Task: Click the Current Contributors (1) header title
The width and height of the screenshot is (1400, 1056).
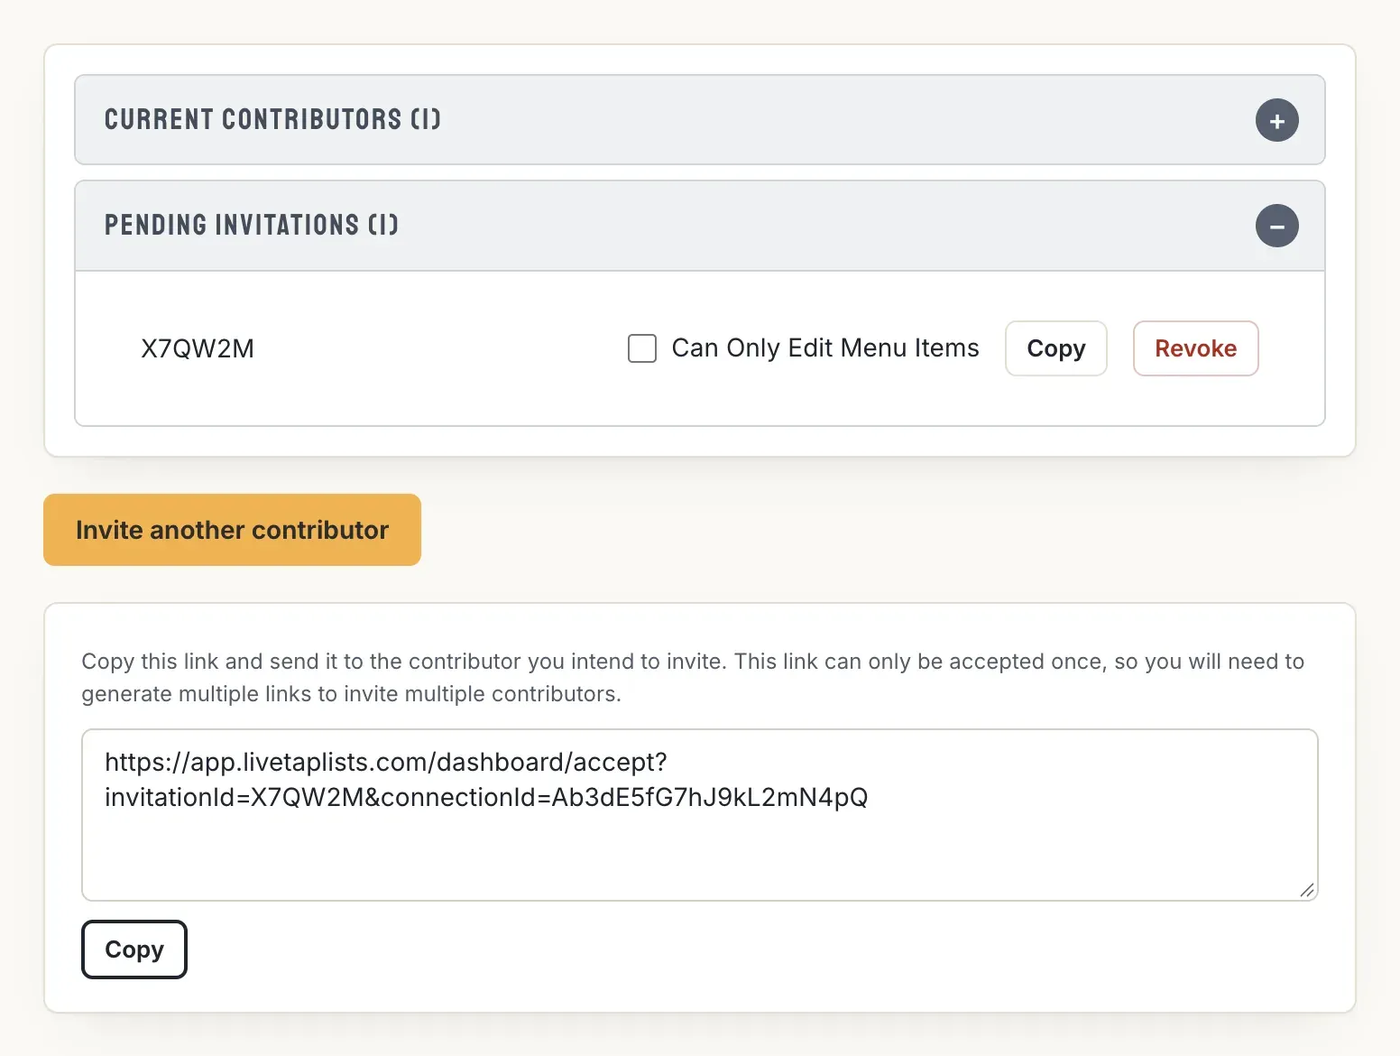Action: click(x=272, y=119)
